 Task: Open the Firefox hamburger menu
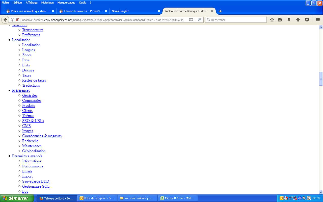(x=318, y=20)
